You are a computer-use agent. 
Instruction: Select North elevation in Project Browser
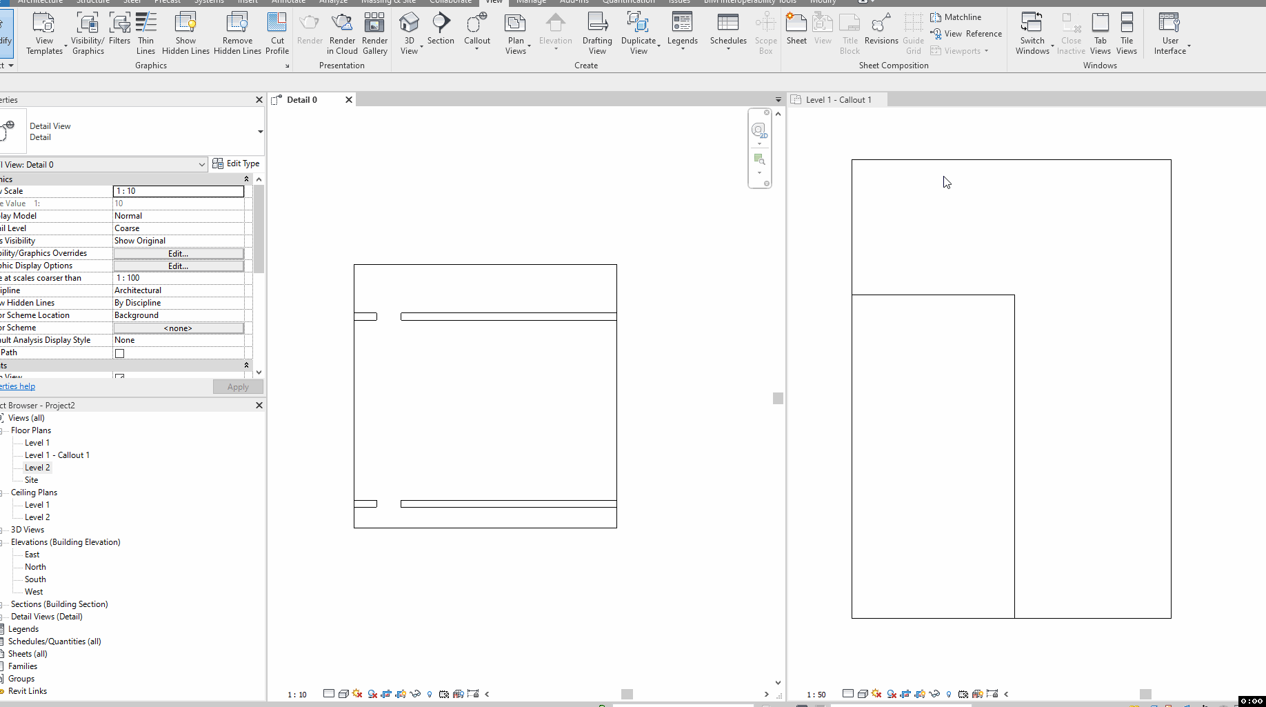click(35, 567)
